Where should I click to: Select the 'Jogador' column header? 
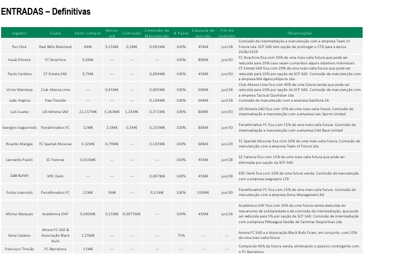19,33
